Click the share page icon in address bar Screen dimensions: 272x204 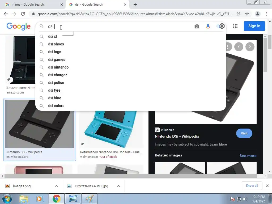[x=238, y=14]
